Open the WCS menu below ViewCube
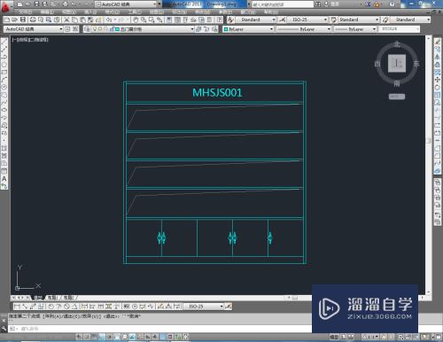Screen dimensions: 443x342 point(397,97)
